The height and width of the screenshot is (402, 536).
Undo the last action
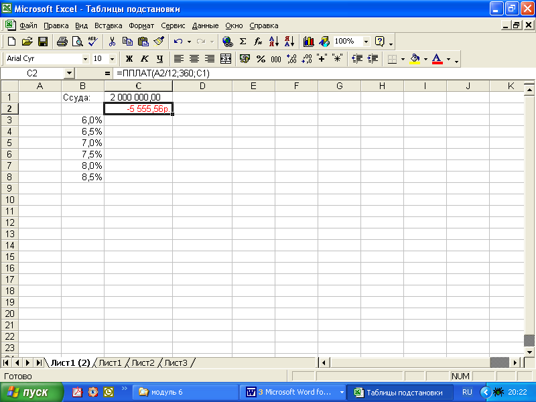click(x=178, y=42)
